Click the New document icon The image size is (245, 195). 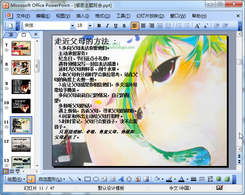(11, 26)
